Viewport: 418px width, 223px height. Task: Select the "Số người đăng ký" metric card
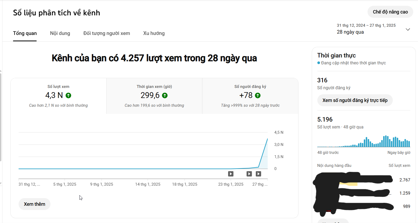pos(250,96)
